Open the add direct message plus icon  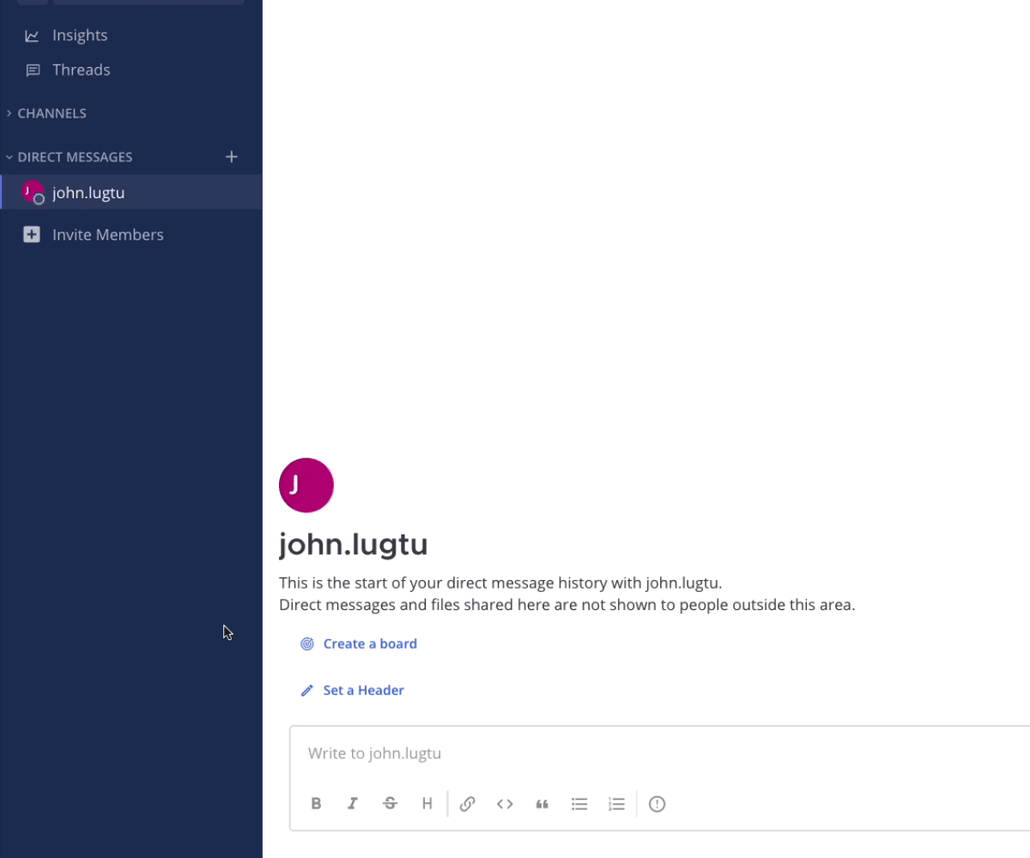[x=232, y=156]
